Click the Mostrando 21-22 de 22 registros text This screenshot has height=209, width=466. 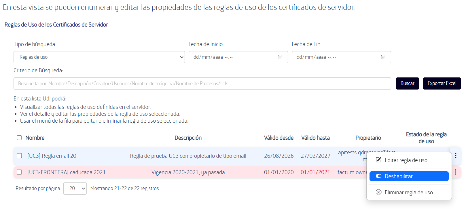[124, 188]
